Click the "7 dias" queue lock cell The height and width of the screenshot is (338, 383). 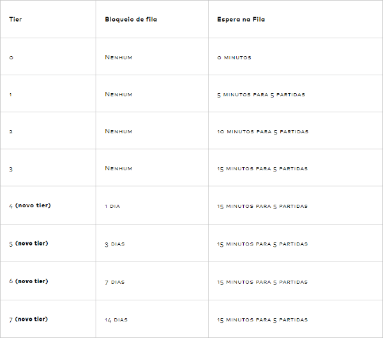point(115,281)
